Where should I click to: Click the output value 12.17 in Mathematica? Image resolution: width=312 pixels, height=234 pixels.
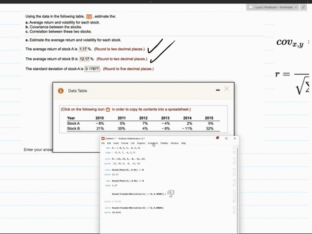pos(115,174)
